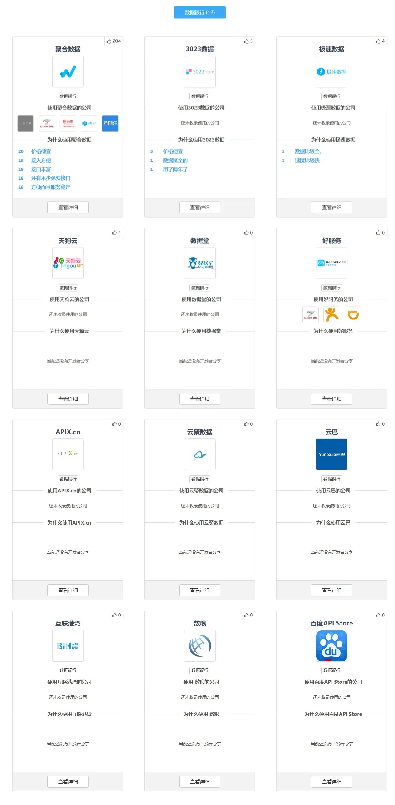This screenshot has width=395, height=805.
Task: Open 查看详细 for 极速数据
Action: coord(332,207)
